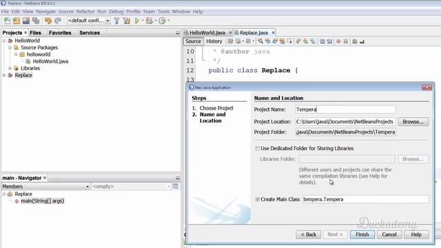Screen dimensions: 441x248
Task: Click the Cancel button in dialog
Action: [389, 234]
